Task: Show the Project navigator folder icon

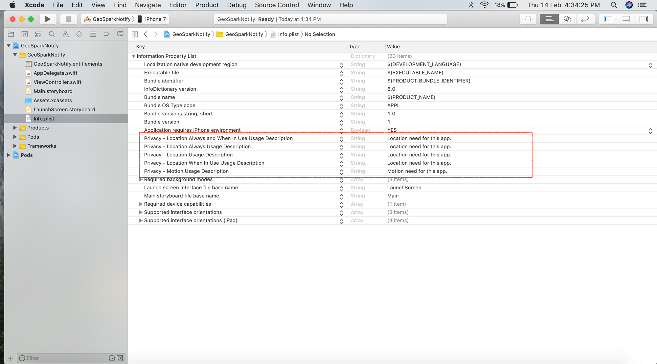Action: tap(11, 34)
